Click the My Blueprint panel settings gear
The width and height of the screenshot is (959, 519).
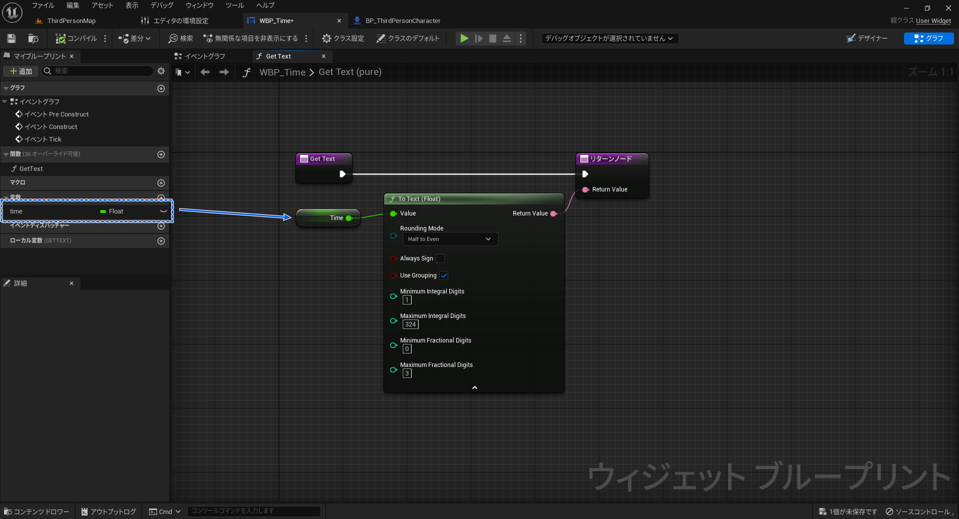click(x=161, y=71)
